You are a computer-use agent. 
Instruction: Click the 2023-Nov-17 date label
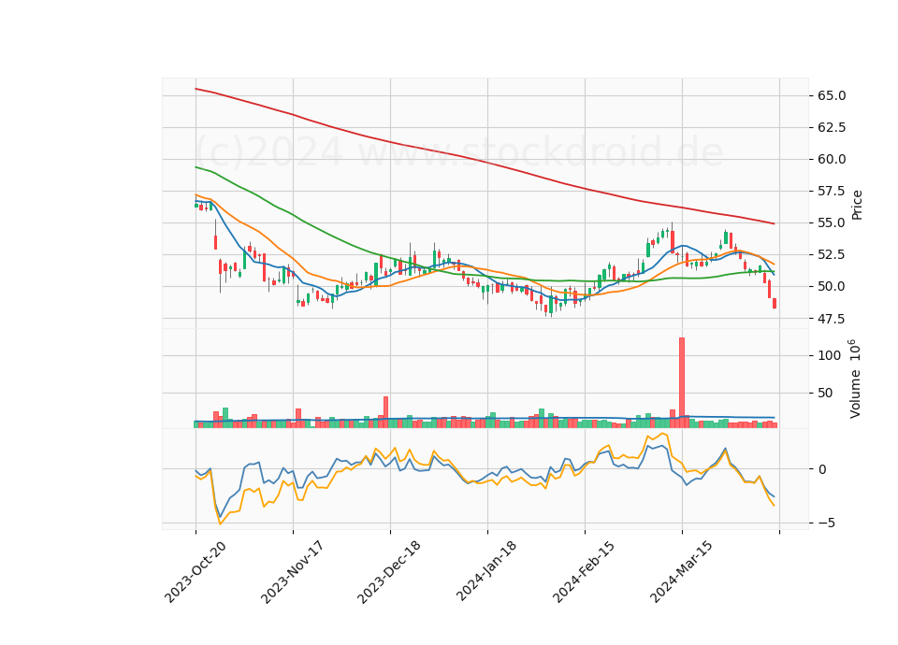[293, 572]
